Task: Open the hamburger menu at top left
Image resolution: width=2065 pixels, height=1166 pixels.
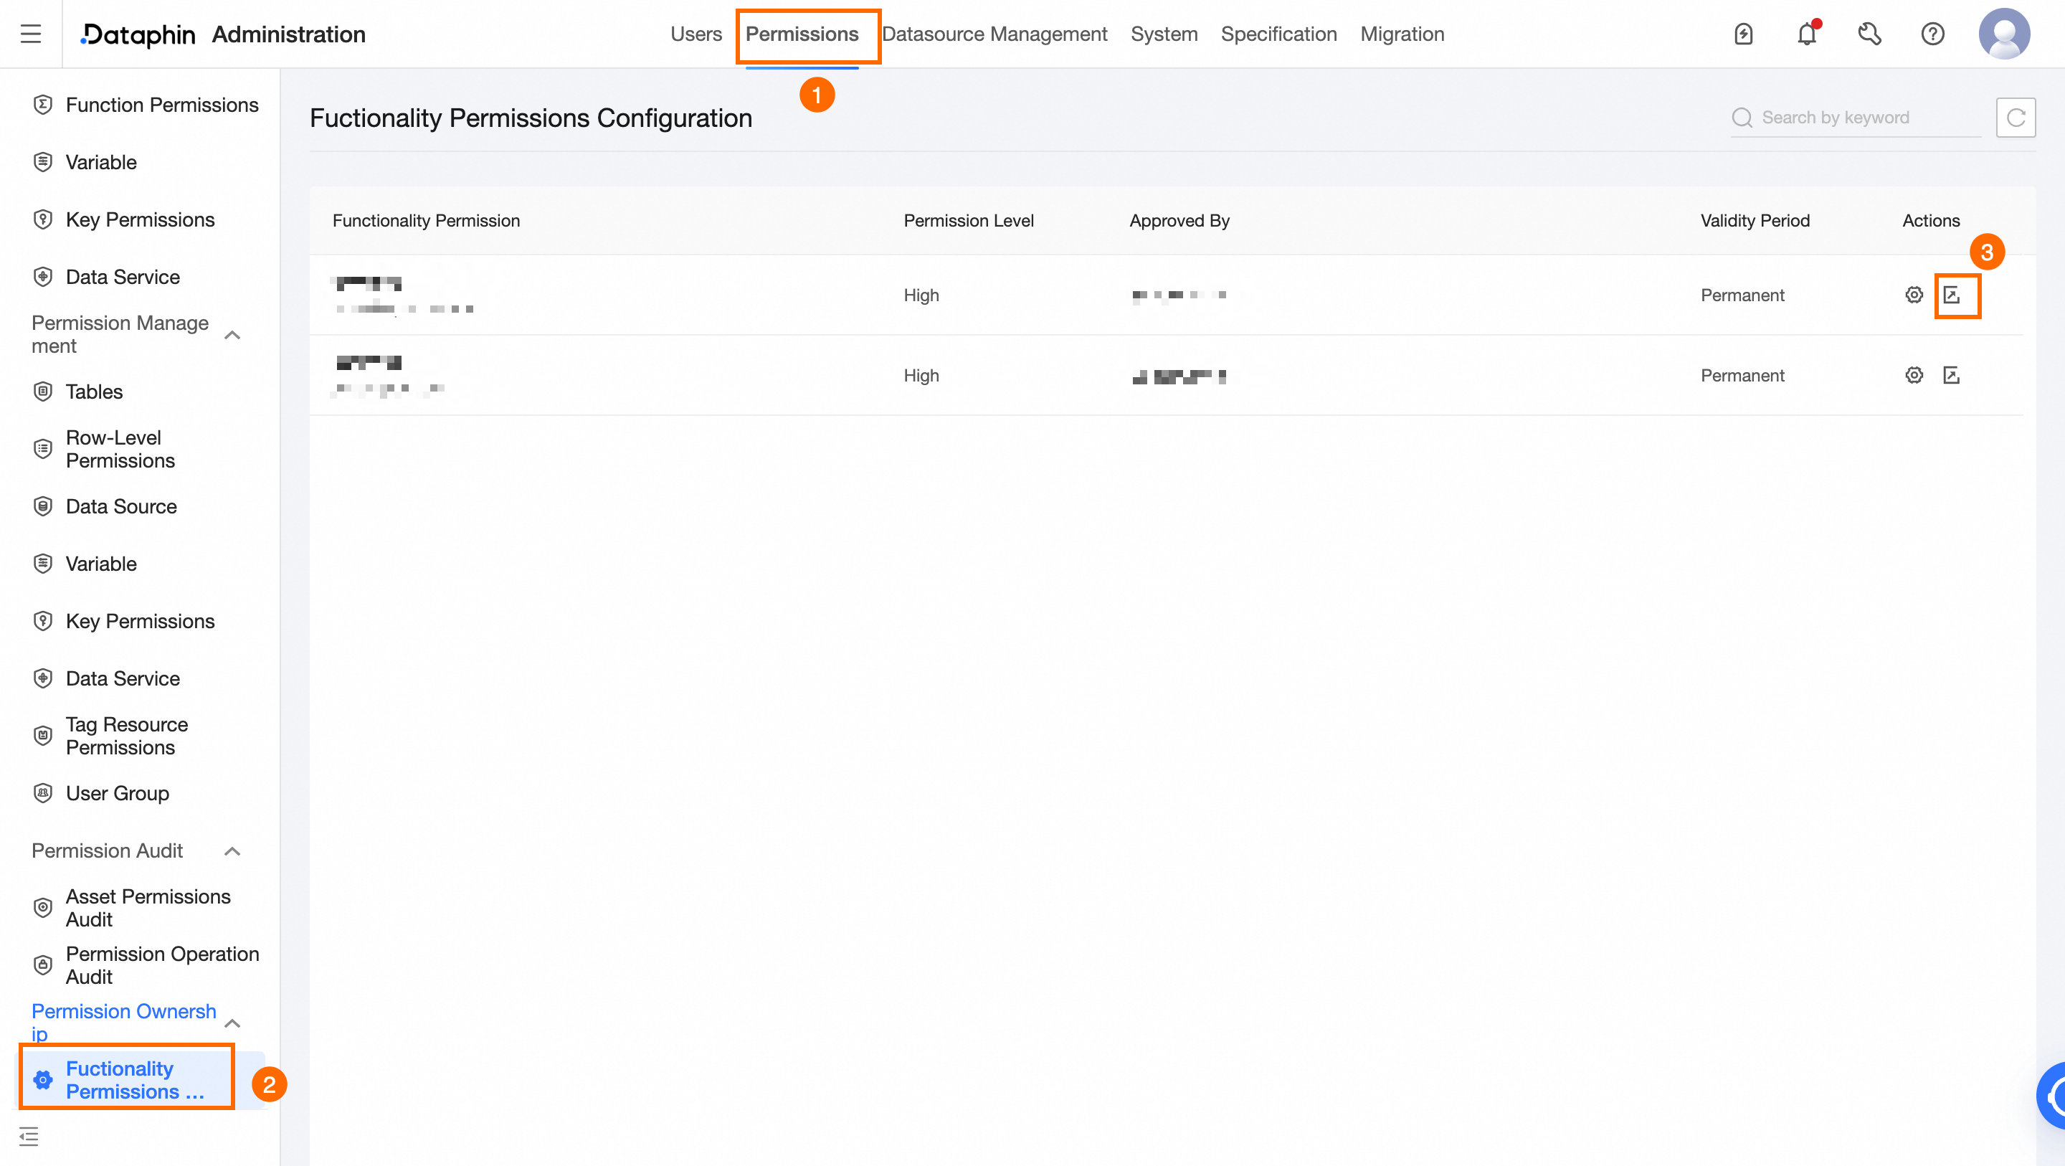Action: (x=30, y=34)
